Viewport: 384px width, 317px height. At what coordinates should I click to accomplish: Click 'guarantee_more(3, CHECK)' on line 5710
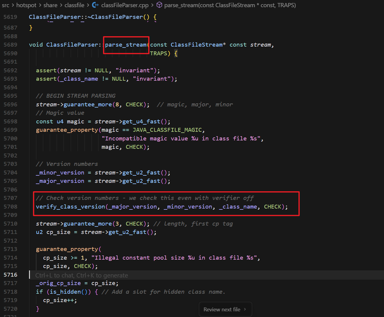coord(105,224)
